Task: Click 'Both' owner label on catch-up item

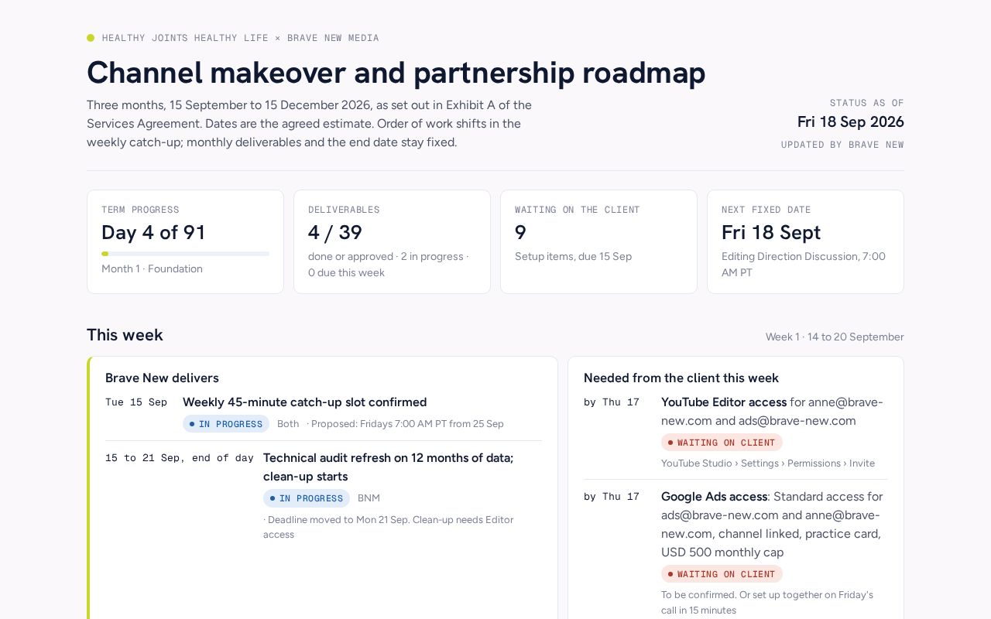Action: (288, 424)
